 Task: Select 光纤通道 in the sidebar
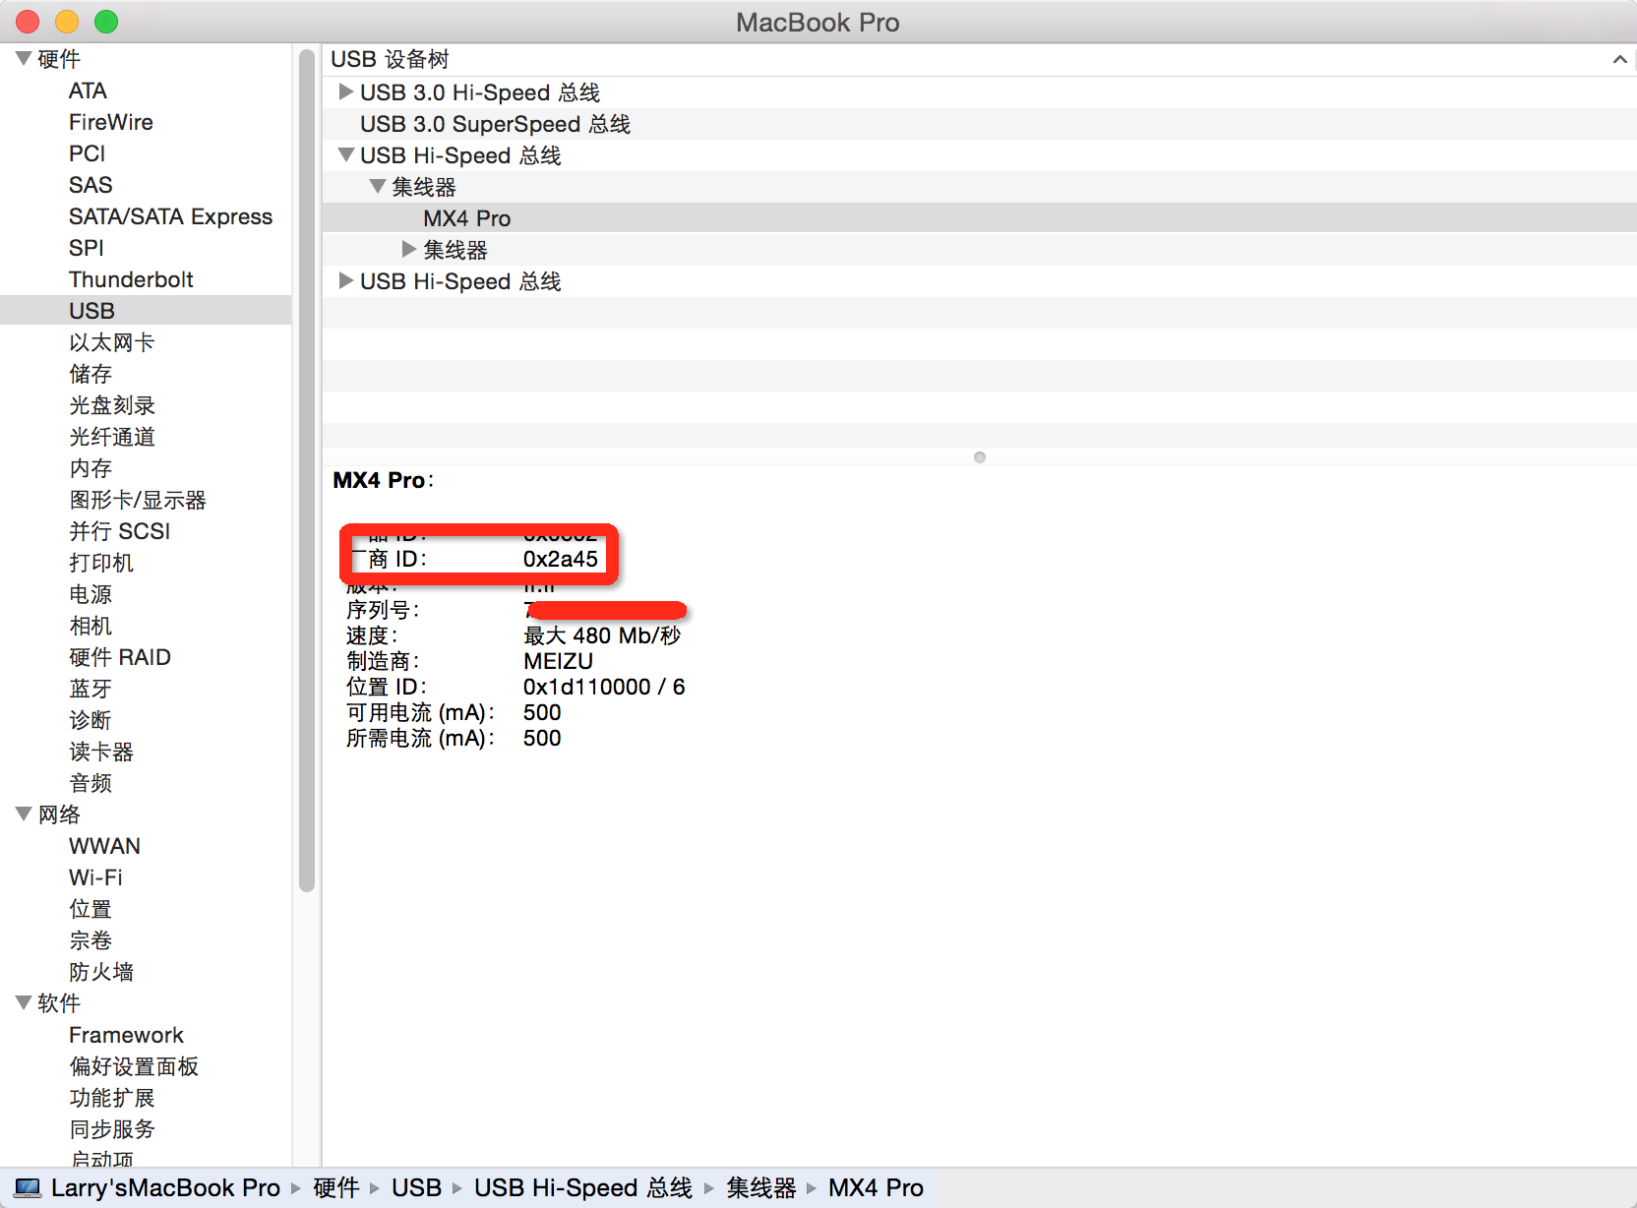coord(112,437)
